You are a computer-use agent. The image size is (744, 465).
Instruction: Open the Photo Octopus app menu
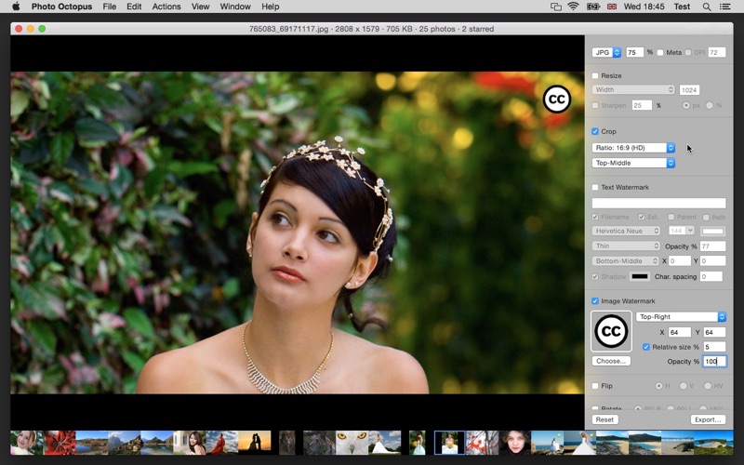(61, 7)
